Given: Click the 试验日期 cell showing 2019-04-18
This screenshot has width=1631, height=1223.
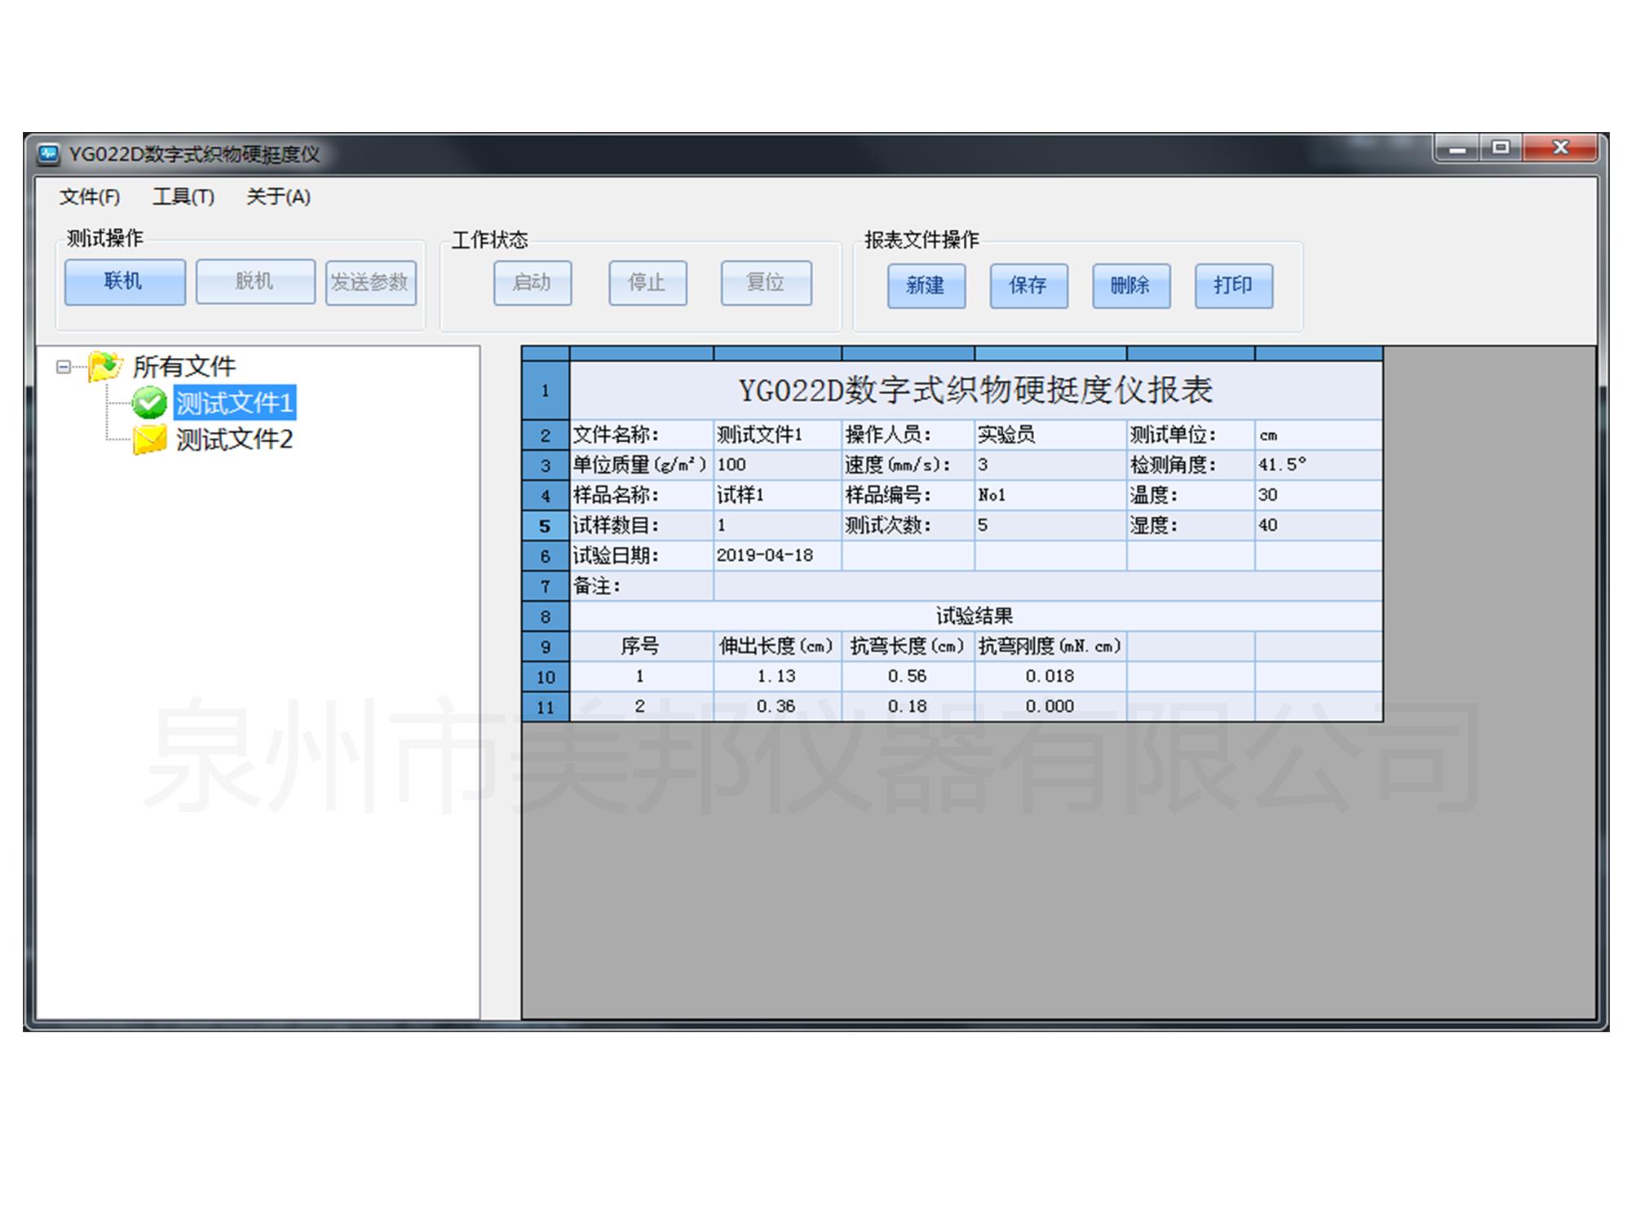Looking at the screenshot, I should click(x=776, y=556).
